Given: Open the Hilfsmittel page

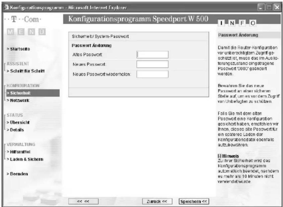Looking at the screenshot, I should coord(18,152).
